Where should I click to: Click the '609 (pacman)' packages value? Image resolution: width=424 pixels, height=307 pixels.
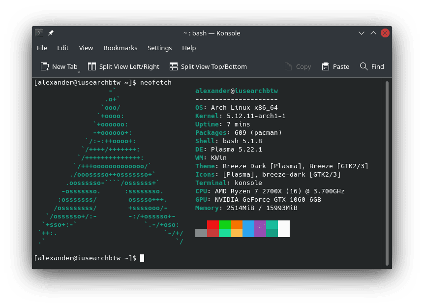pyautogui.click(x=258, y=133)
